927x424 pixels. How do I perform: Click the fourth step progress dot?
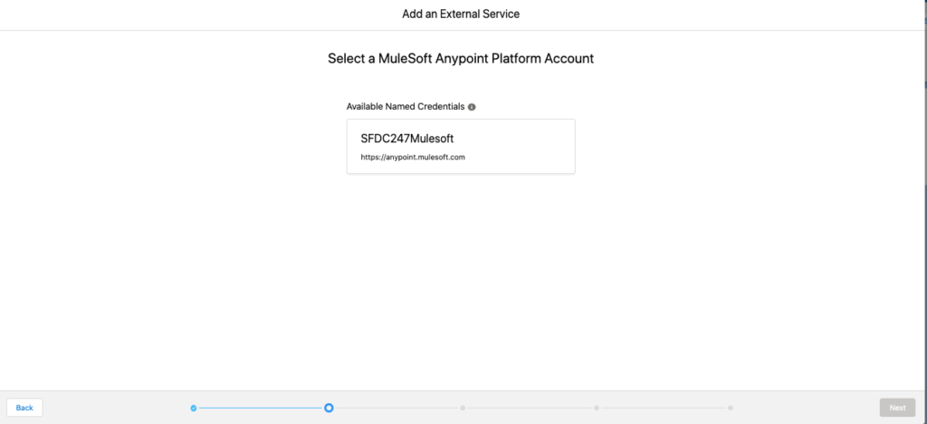point(597,408)
